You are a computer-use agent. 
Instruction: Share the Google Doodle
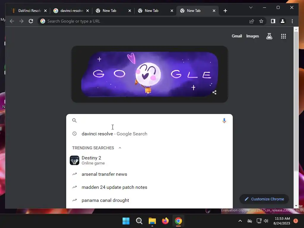pyautogui.click(x=214, y=93)
